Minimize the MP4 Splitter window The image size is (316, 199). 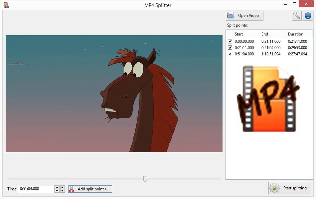285,4
